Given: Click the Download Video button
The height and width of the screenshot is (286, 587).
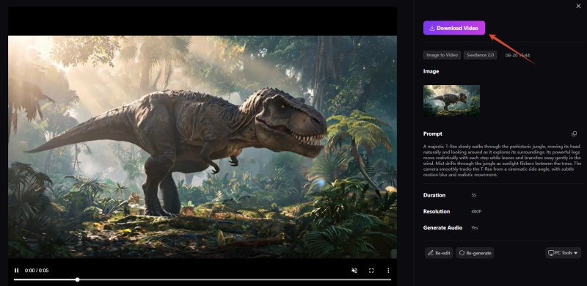Looking at the screenshot, I should 454,28.
